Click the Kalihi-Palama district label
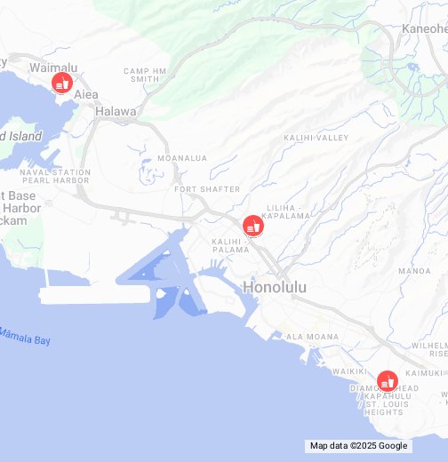The width and height of the screenshot is (448, 462). coord(230,245)
